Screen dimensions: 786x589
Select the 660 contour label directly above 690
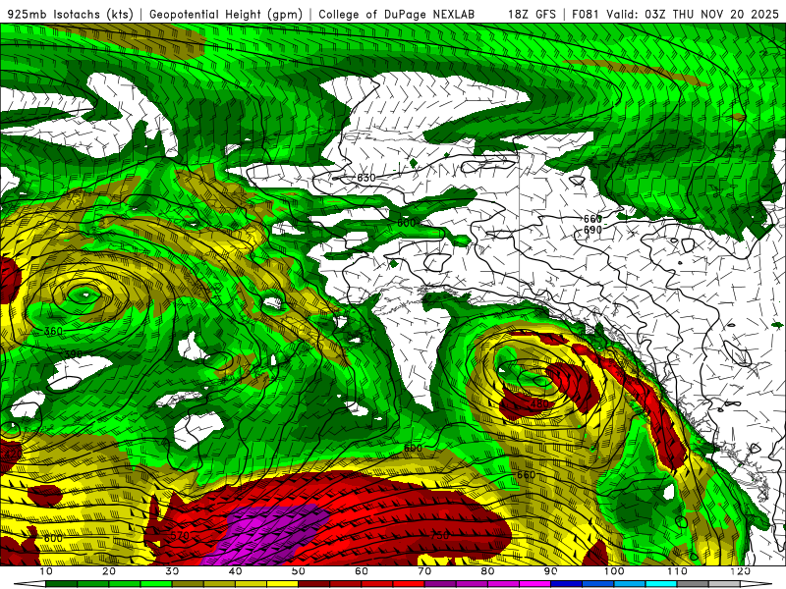(x=592, y=219)
